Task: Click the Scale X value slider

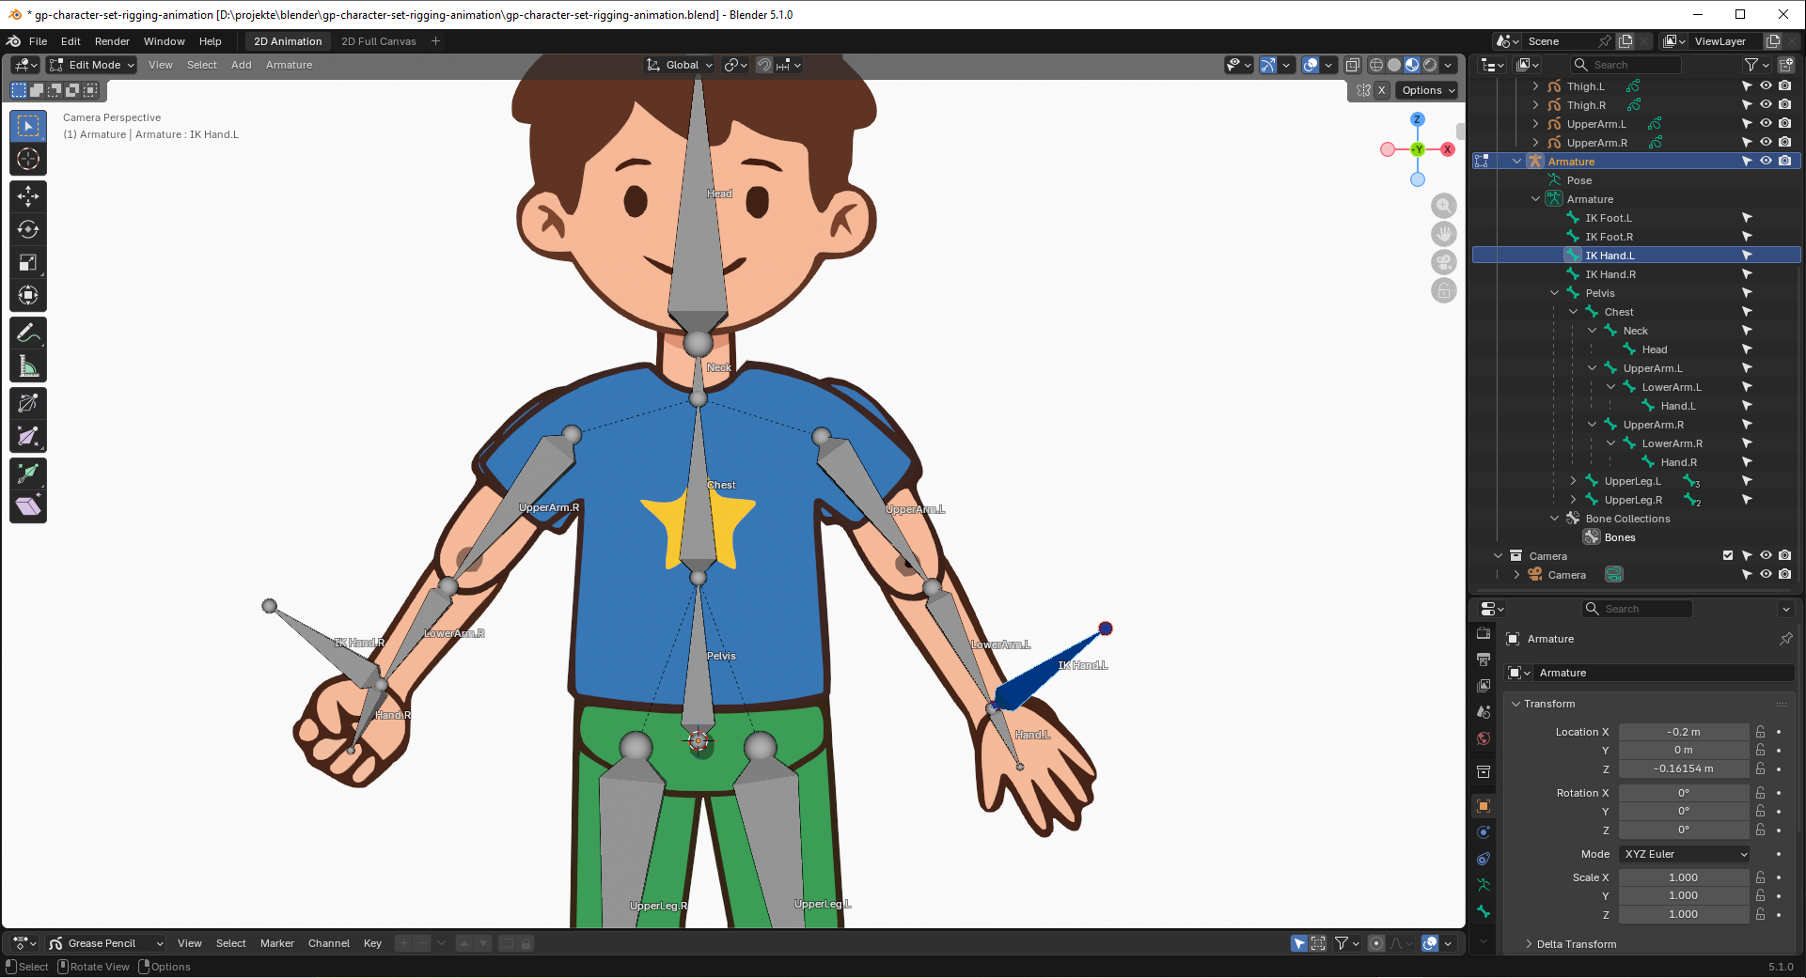Action: pyautogui.click(x=1683, y=877)
